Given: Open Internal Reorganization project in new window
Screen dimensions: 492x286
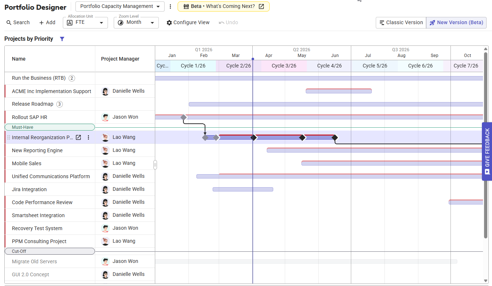Looking at the screenshot, I should [78, 137].
